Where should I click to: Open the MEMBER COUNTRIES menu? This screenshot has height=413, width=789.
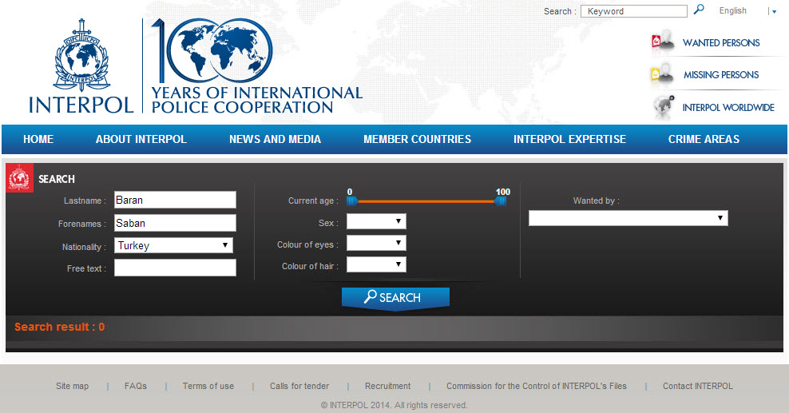[417, 139]
